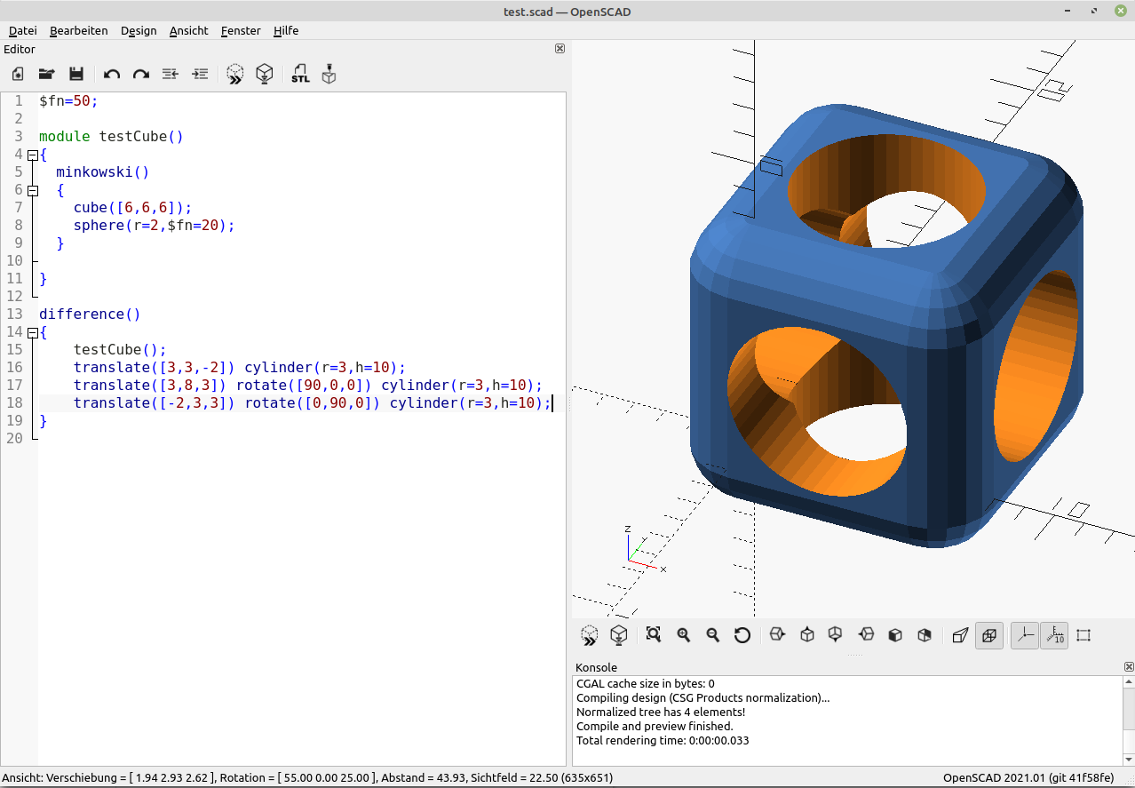The width and height of the screenshot is (1135, 788).
Task: Zoom in using the viewport magnifier plus icon
Action: point(684,635)
